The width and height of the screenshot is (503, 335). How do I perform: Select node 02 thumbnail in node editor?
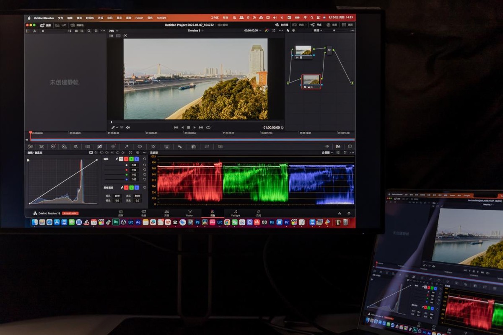coord(311,80)
